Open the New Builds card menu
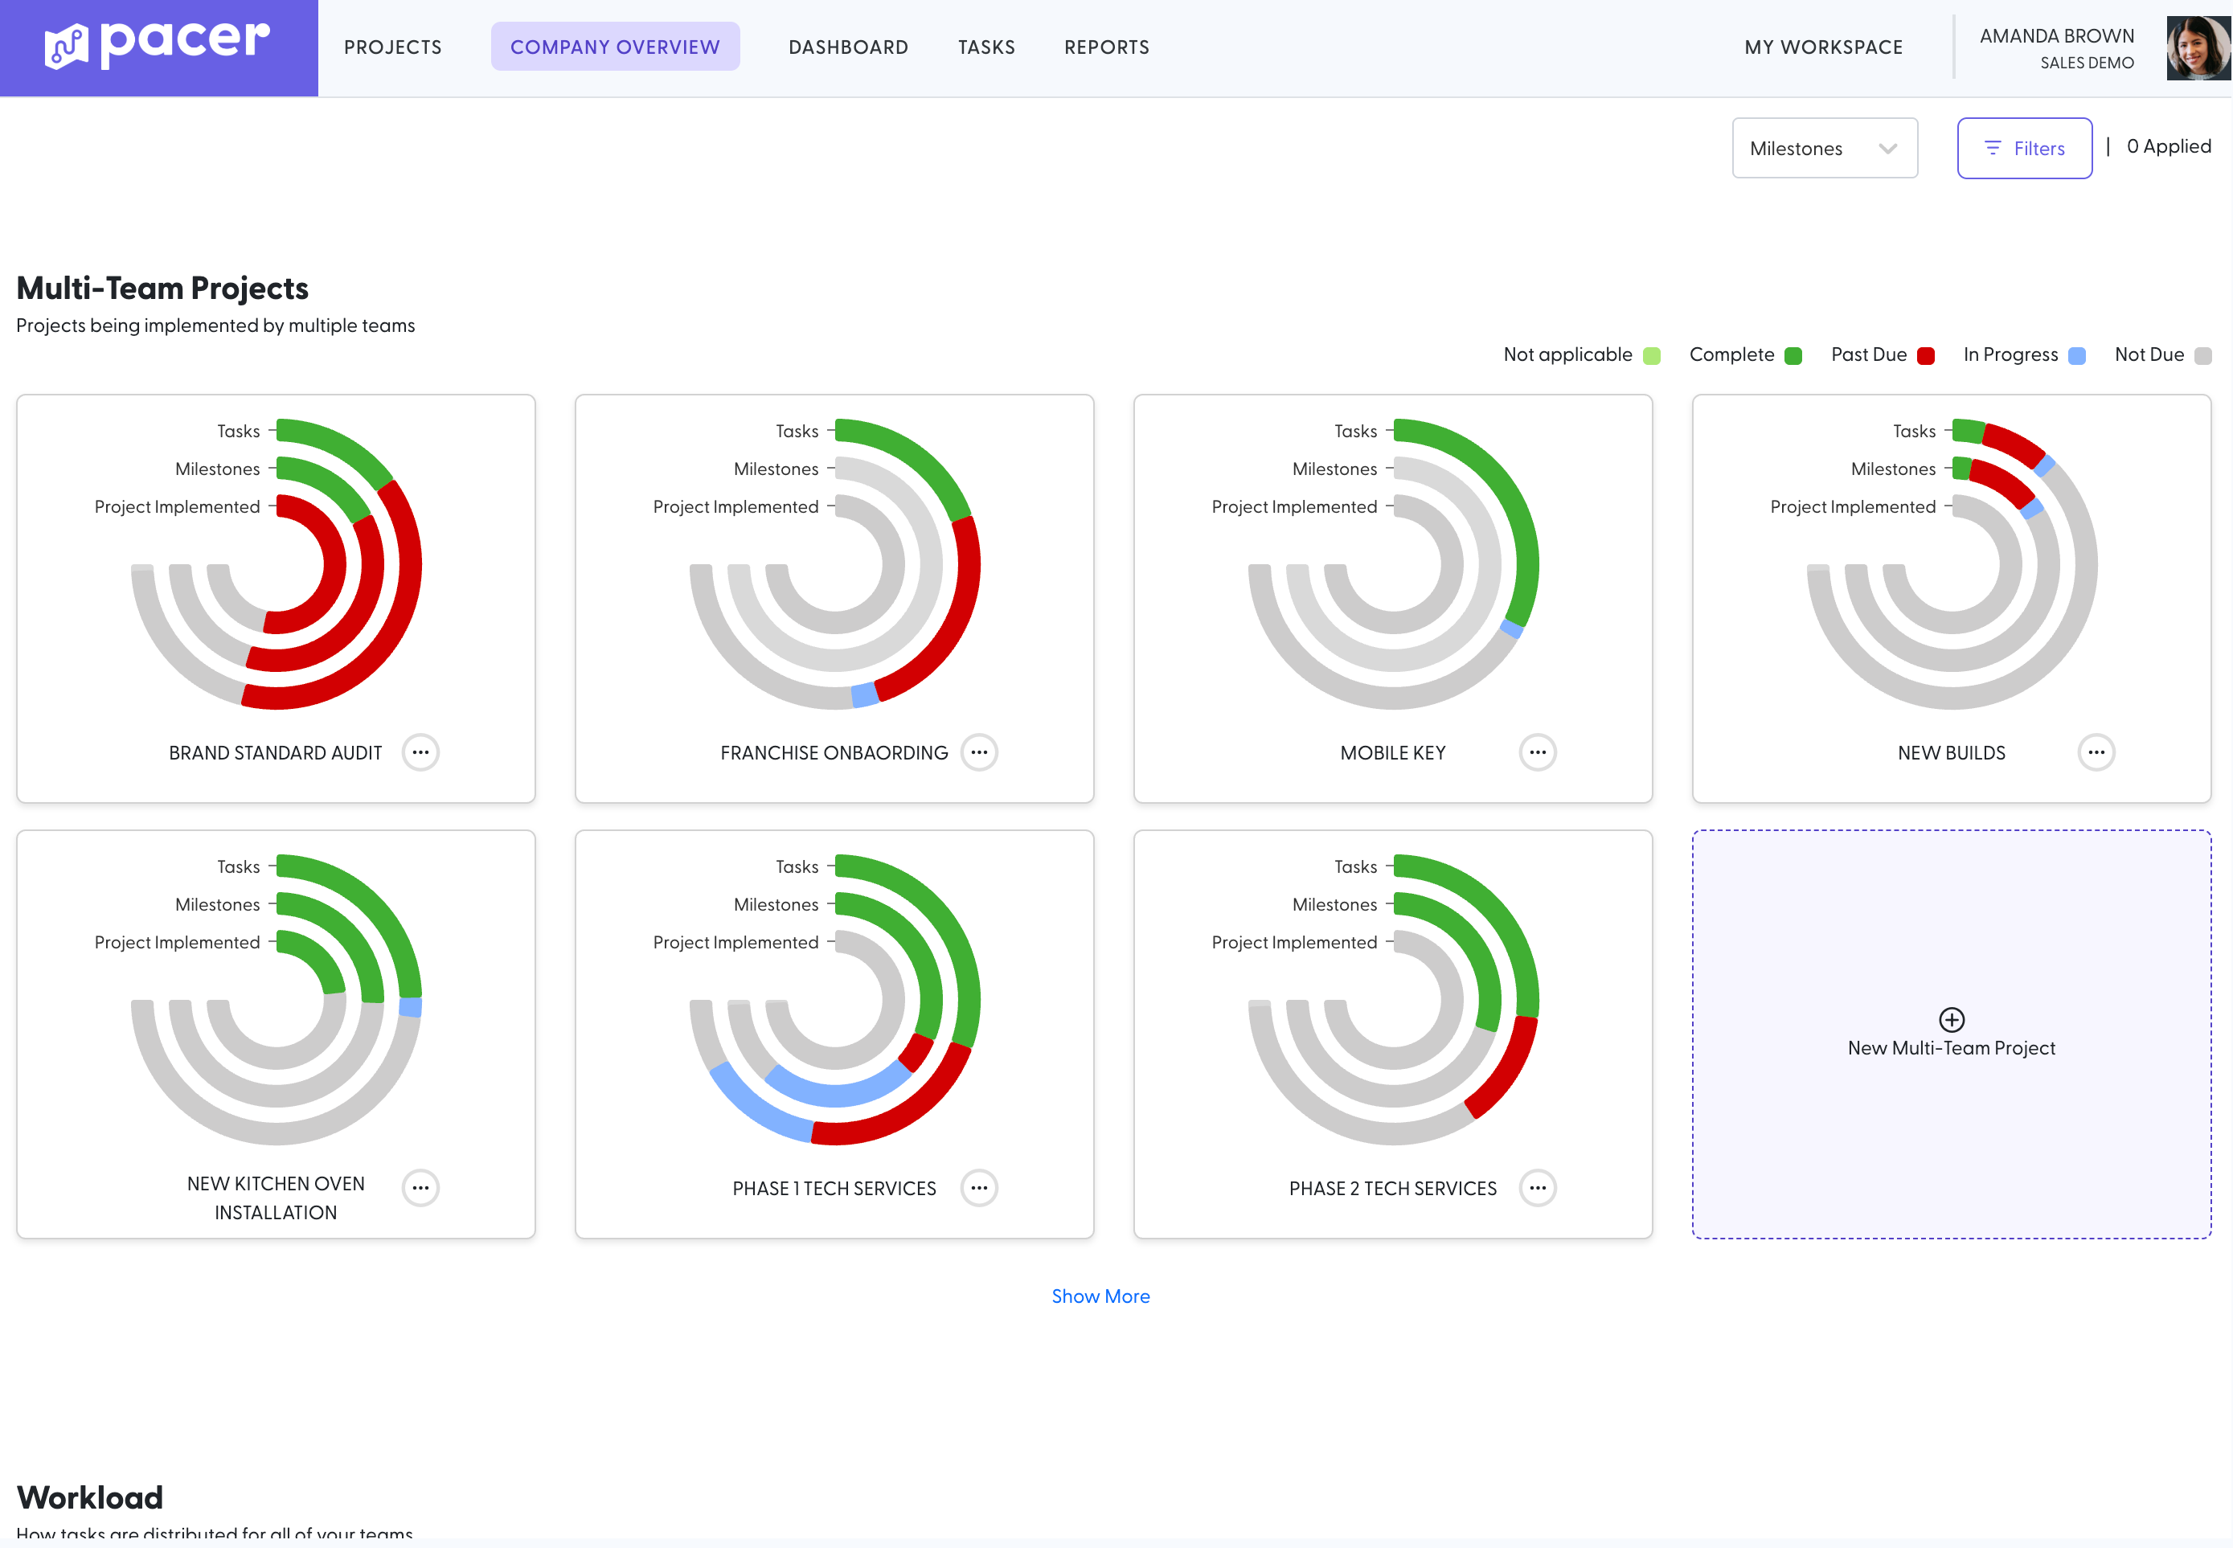 click(2097, 751)
